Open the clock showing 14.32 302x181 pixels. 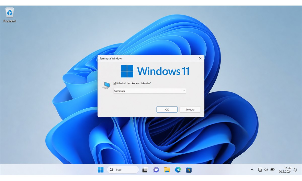(x=288, y=168)
